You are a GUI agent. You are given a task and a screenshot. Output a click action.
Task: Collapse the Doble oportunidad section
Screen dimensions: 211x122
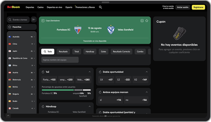click(x=147, y=72)
